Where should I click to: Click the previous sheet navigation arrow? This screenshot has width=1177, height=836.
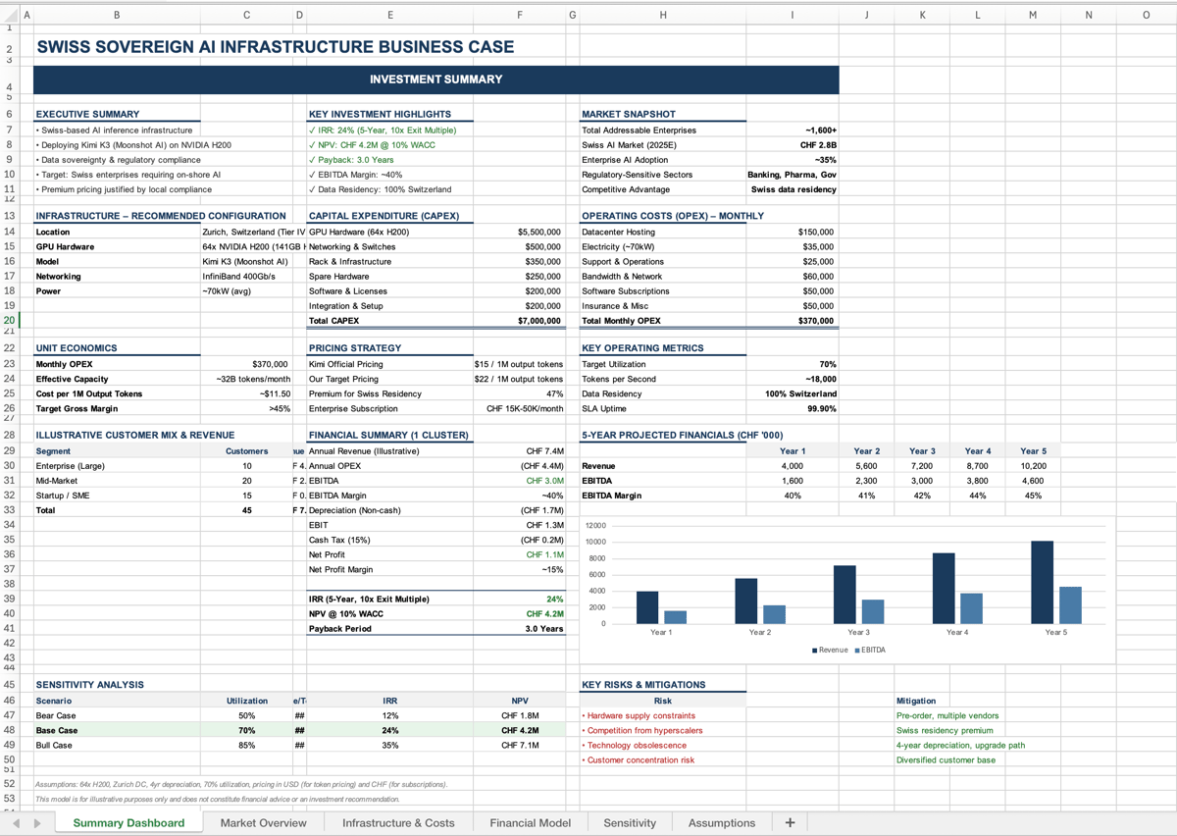point(17,823)
